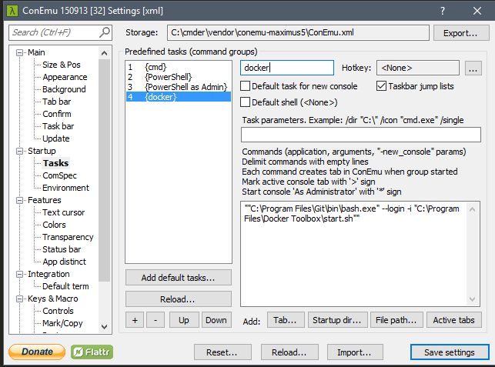Screen dimensions: 495x367
Task: Open the Tab bar settings page
Action: coord(57,102)
